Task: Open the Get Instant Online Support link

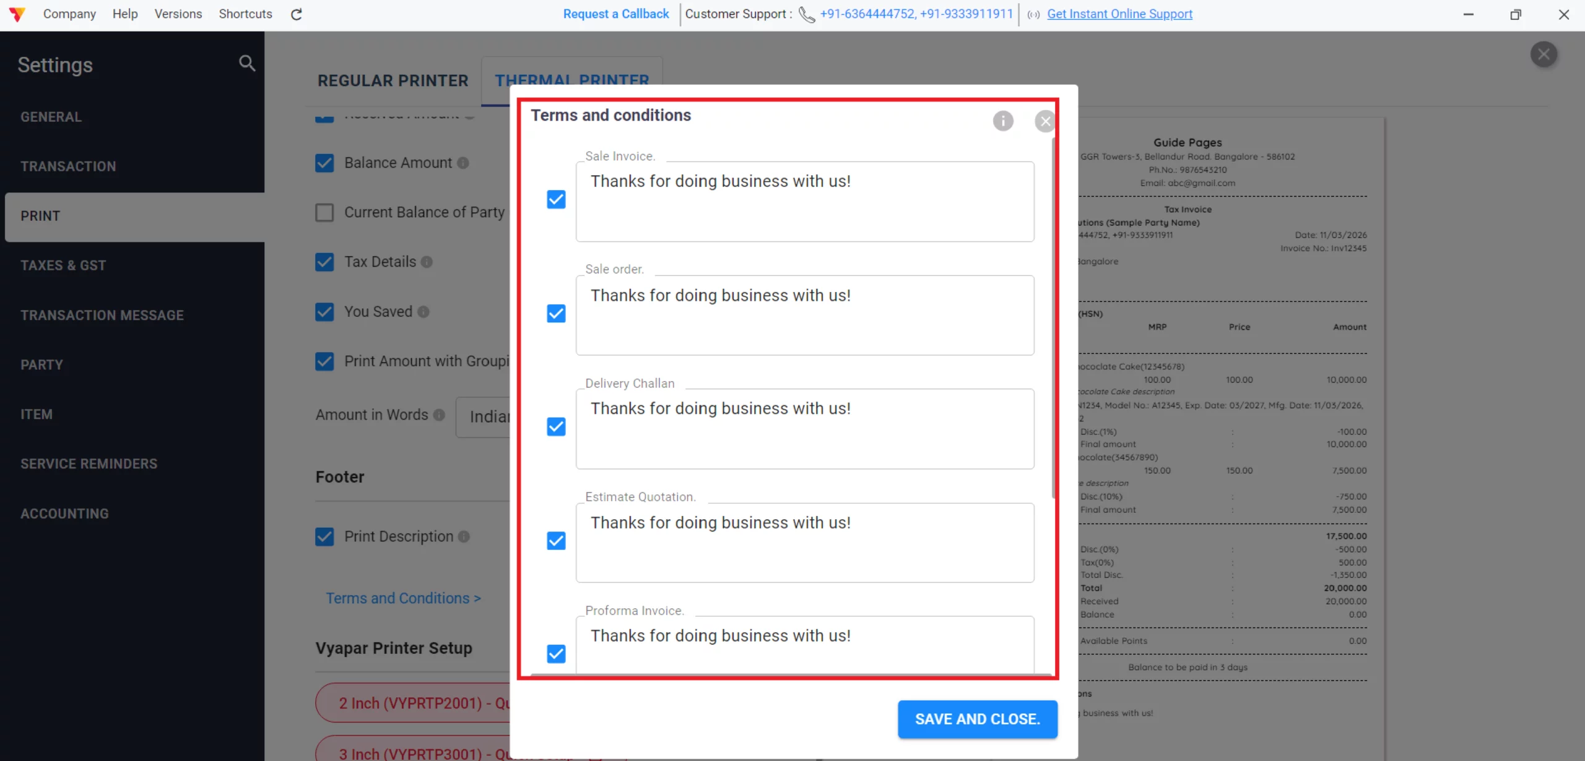Action: coord(1118,14)
